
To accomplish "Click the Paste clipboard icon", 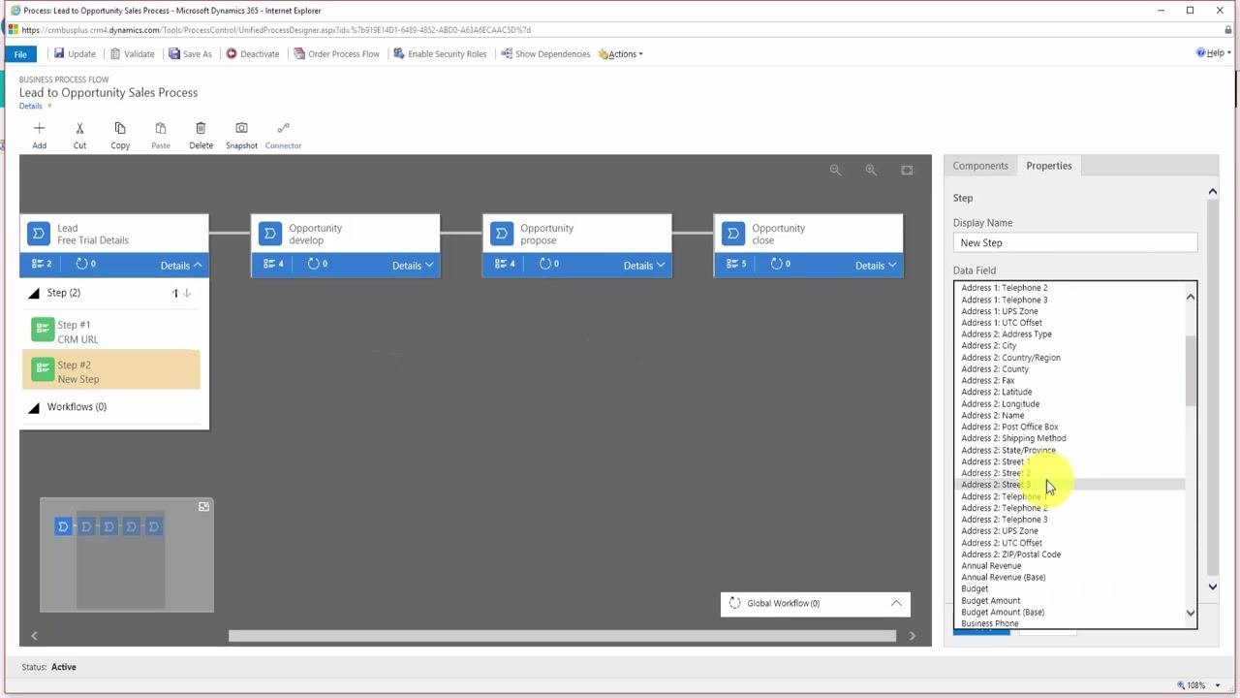I will tap(161, 128).
